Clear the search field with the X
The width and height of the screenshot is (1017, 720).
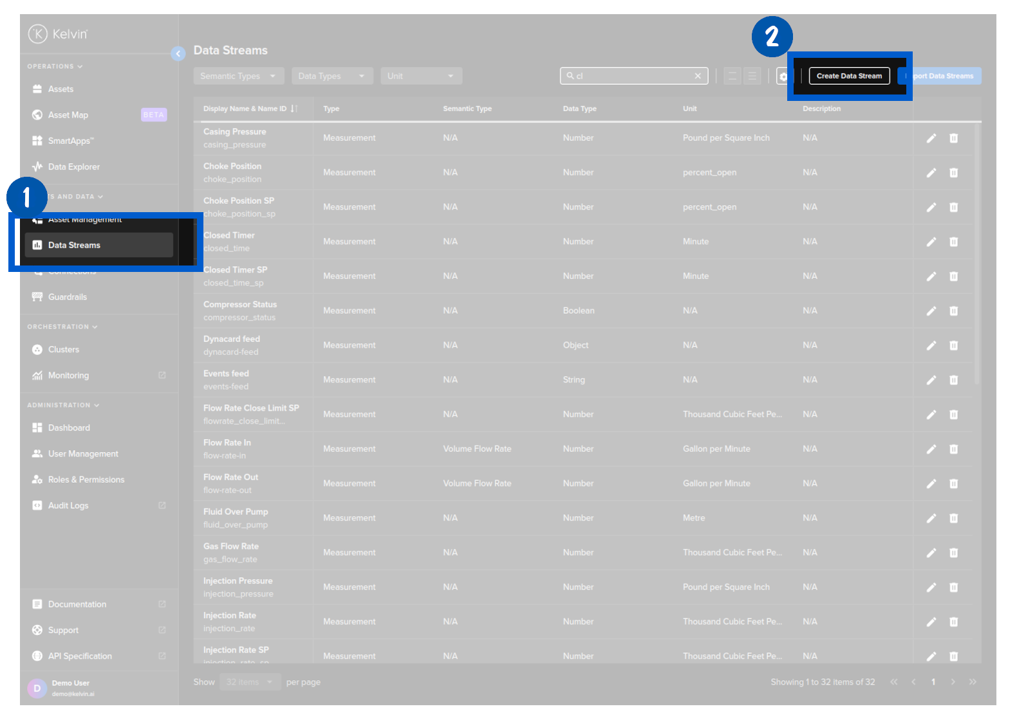point(698,76)
